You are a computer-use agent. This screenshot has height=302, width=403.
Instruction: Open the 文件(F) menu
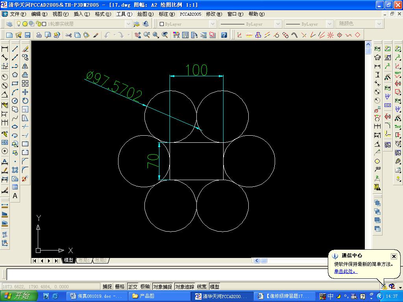click(18, 14)
